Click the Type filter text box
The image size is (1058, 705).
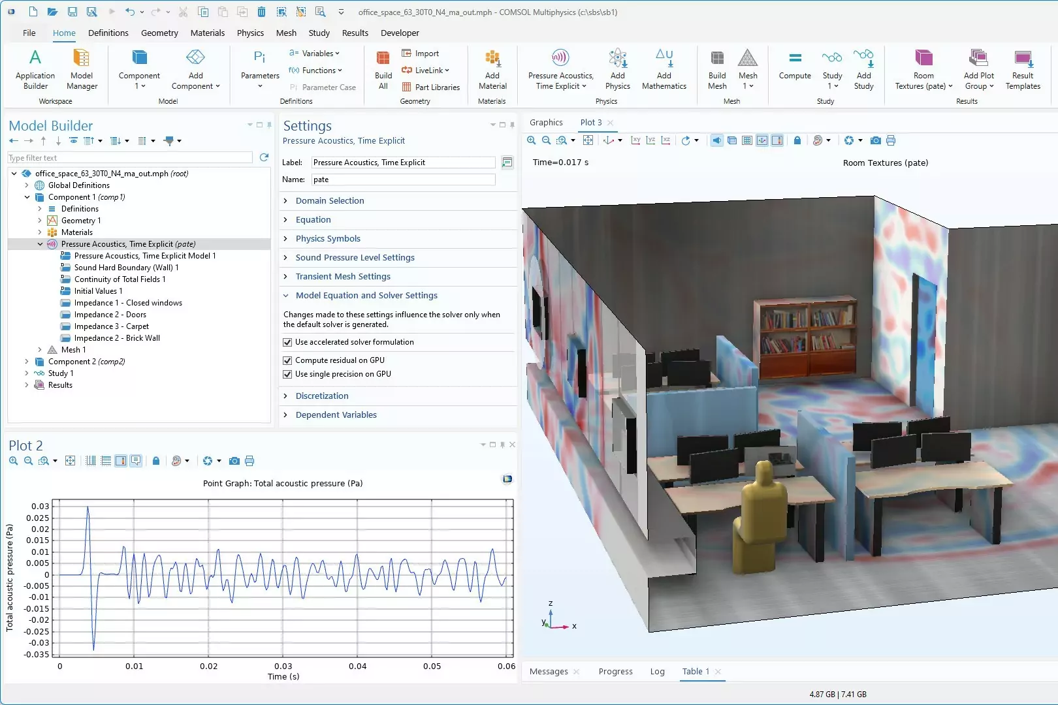[x=130, y=158]
